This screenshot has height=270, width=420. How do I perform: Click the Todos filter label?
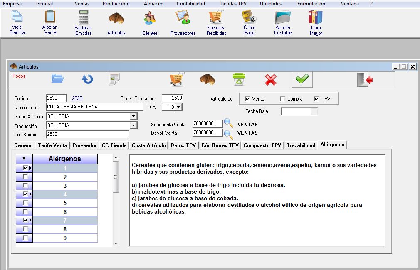pos(19,76)
